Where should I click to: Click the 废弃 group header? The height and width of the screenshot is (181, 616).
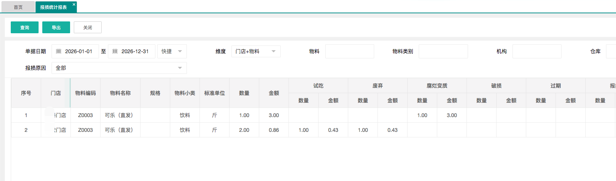coord(378,86)
